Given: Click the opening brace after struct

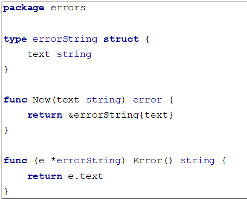Looking at the screenshot, I should [x=147, y=39].
